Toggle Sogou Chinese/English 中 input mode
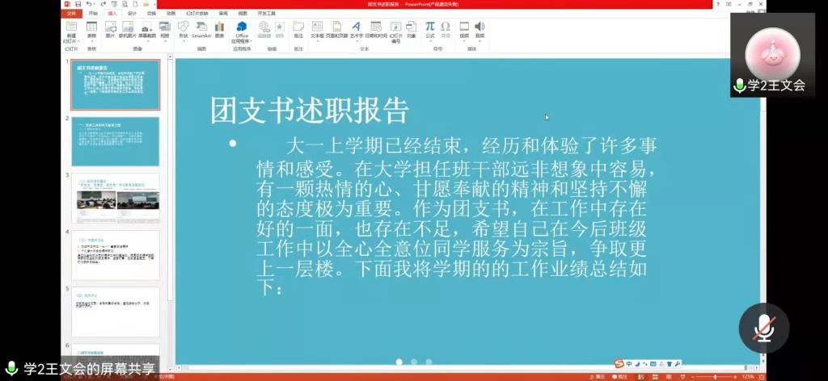The height and width of the screenshot is (381, 828). click(628, 364)
